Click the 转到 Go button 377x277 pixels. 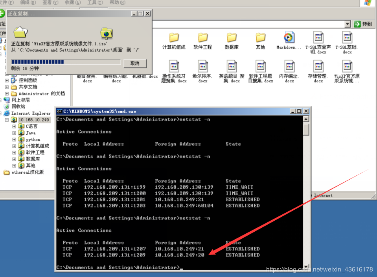(363, 24)
